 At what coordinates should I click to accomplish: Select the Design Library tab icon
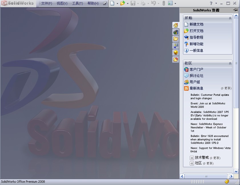(176, 32)
